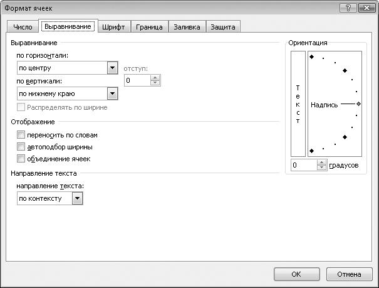
Task: Click the Отмена button
Action: pos(349,274)
